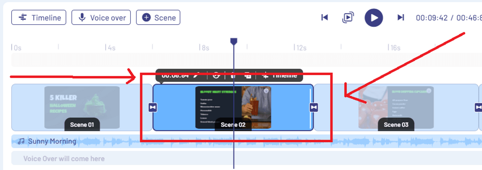
Task: Click the speed icon in scene popup
Action: (x=216, y=75)
